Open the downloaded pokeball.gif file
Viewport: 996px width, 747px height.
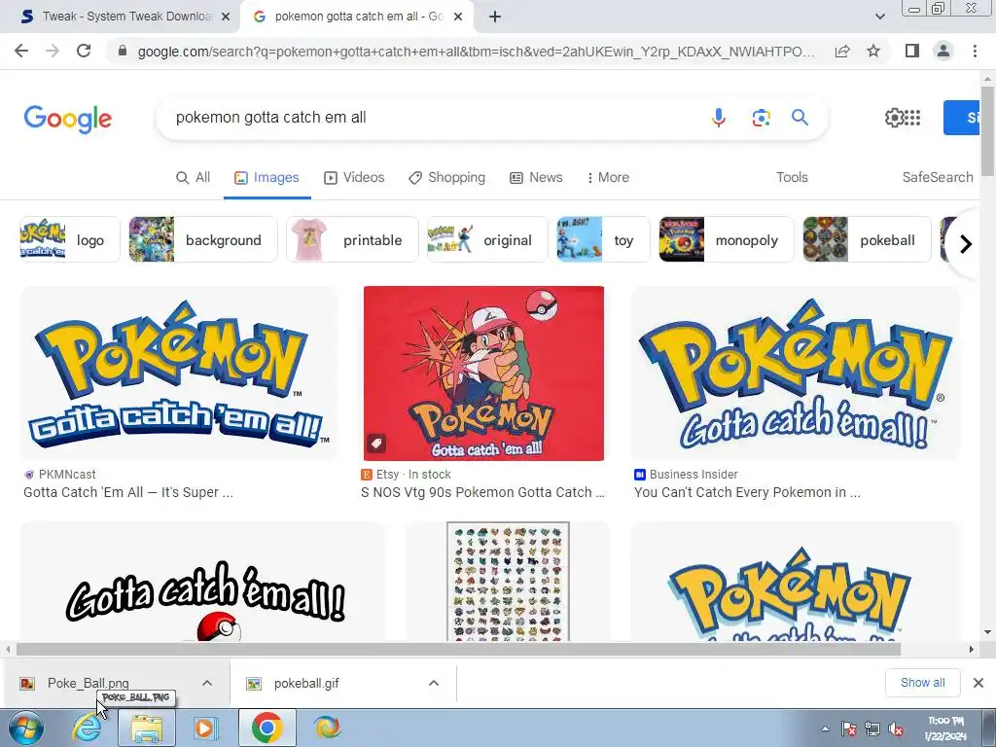click(x=304, y=684)
